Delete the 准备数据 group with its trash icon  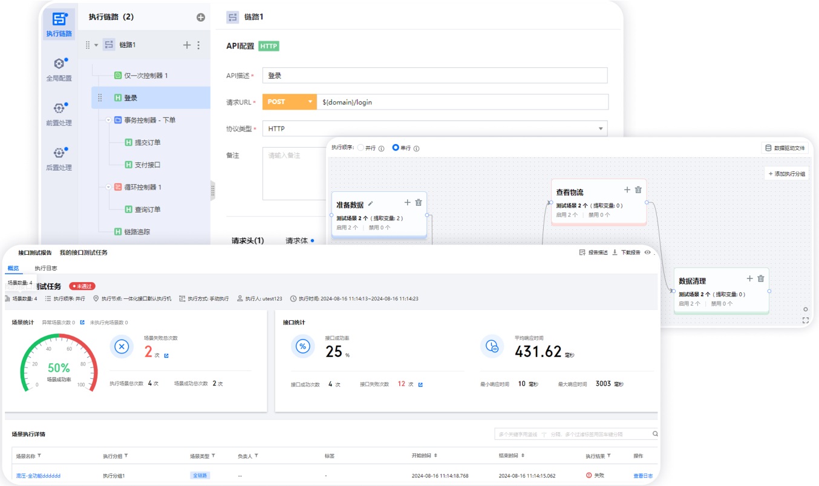coord(419,203)
